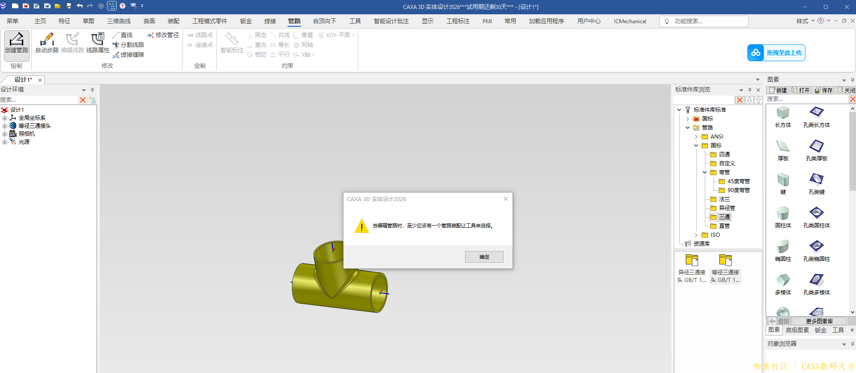The width and height of the screenshot is (856, 373).
Task: Close the CAXA warning dialog with X
Action: 505,199
